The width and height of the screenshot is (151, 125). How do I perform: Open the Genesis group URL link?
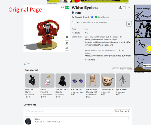coord(108,56)
